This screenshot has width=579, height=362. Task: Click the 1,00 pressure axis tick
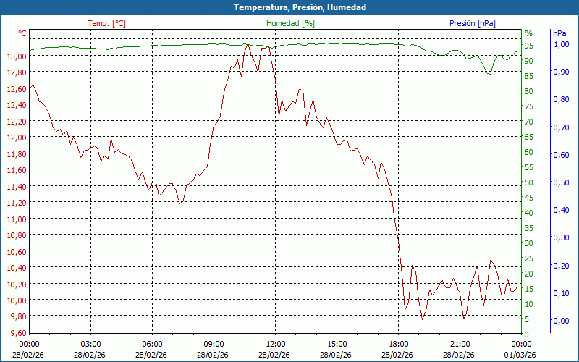(560, 44)
